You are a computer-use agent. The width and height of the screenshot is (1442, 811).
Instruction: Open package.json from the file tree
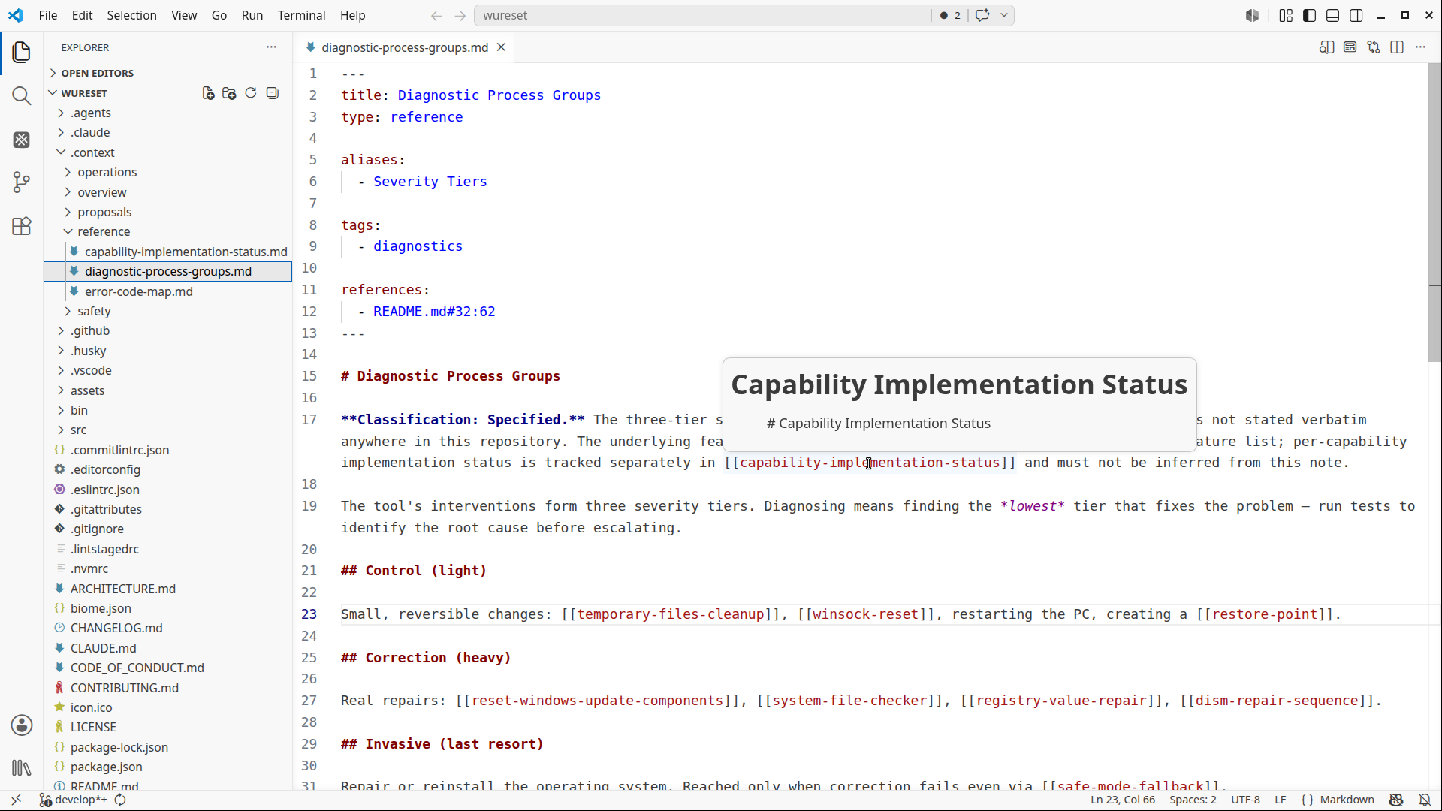point(106,767)
